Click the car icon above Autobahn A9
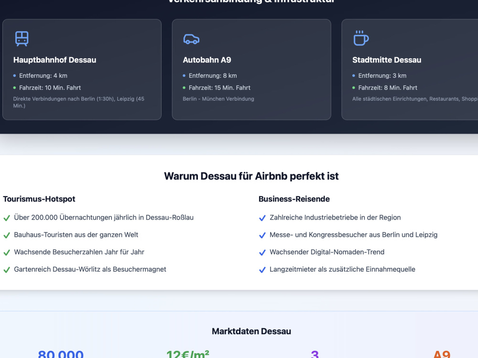 pyautogui.click(x=192, y=39)
